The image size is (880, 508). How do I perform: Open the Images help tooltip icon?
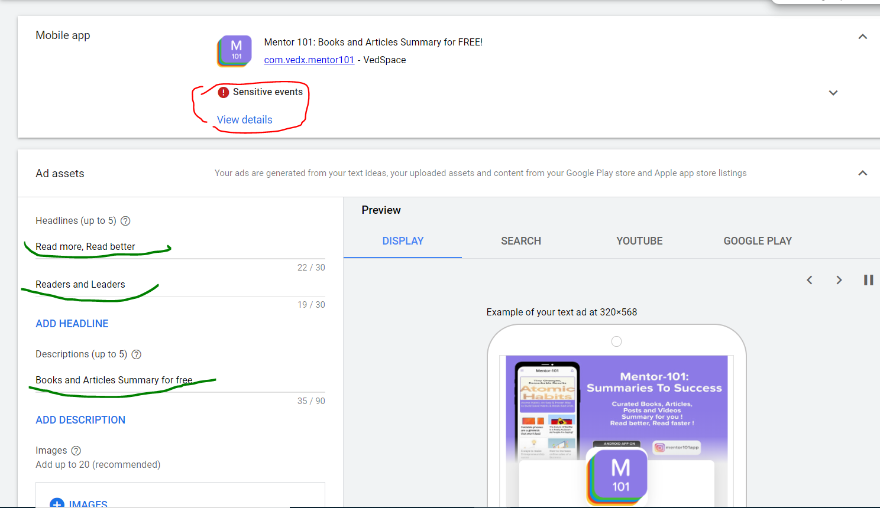pyautogui.click(x=76, y=450)
